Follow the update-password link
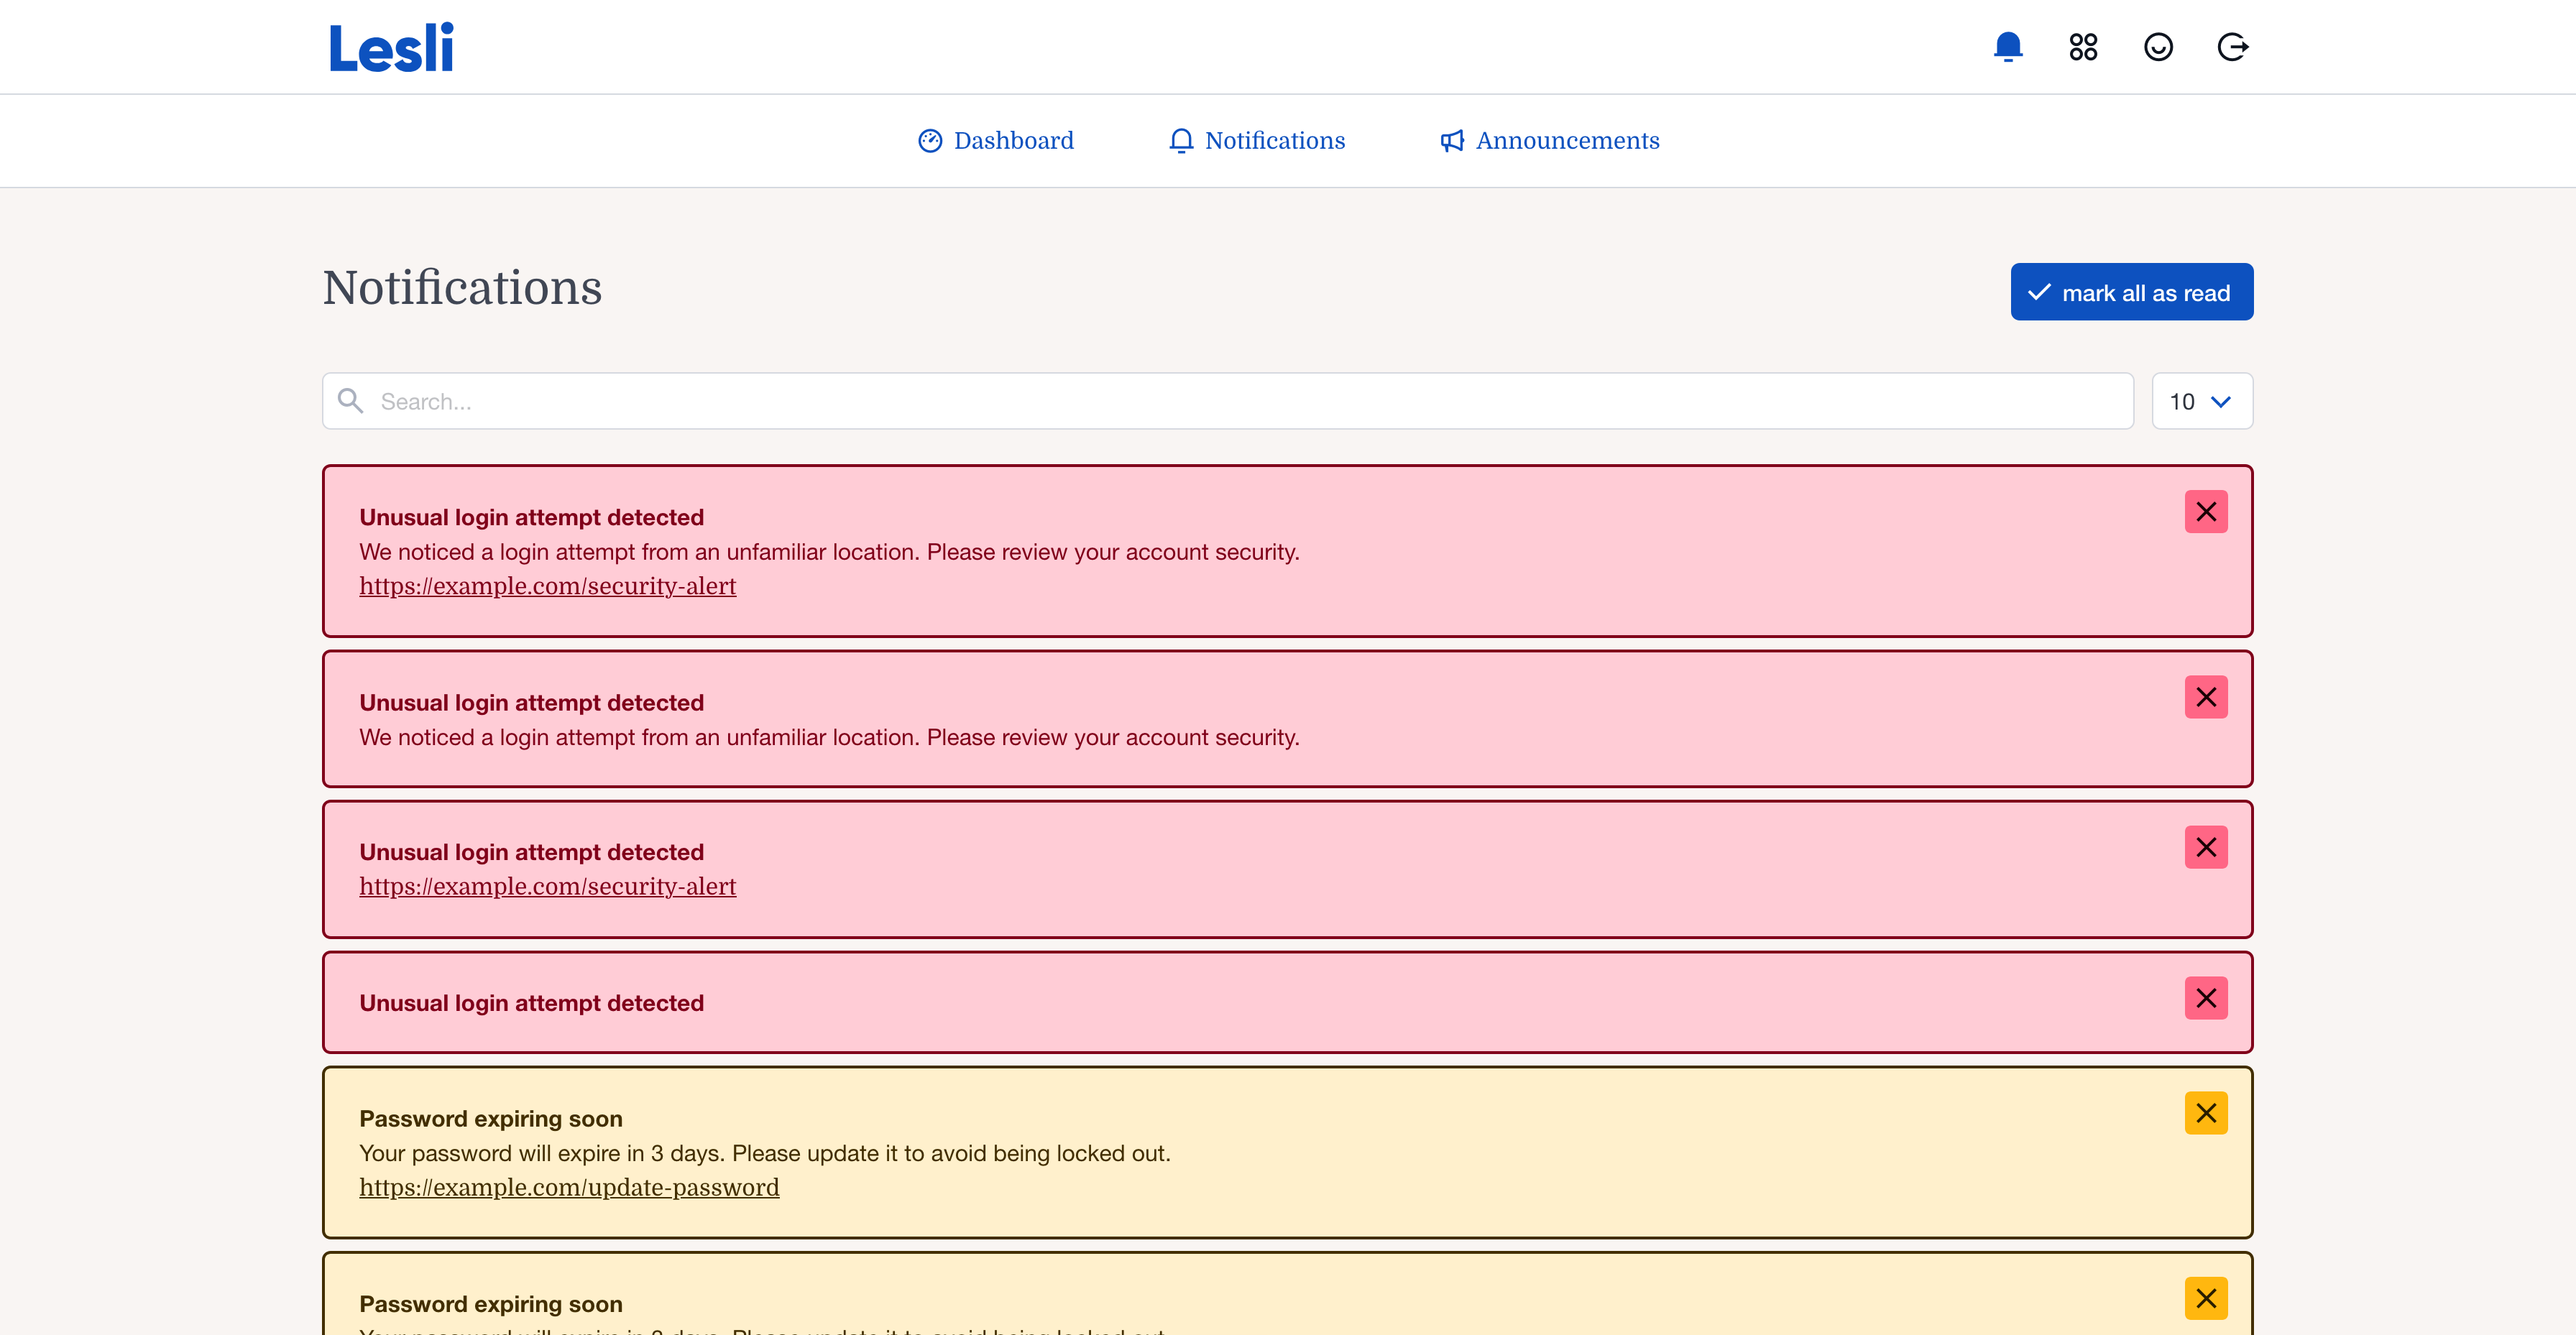 569,1188
